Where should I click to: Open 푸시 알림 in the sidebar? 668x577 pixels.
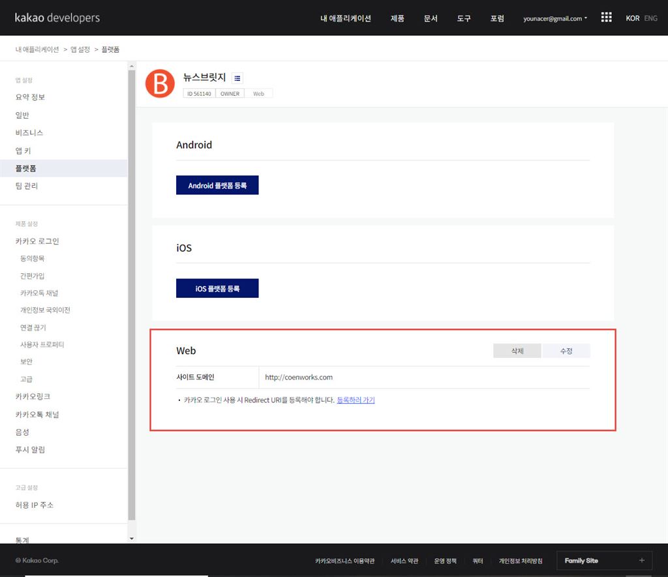[x=30, y=450]
